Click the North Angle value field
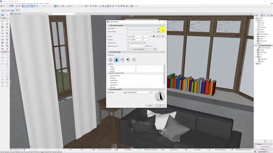273x153 pixels. point(138,93)
